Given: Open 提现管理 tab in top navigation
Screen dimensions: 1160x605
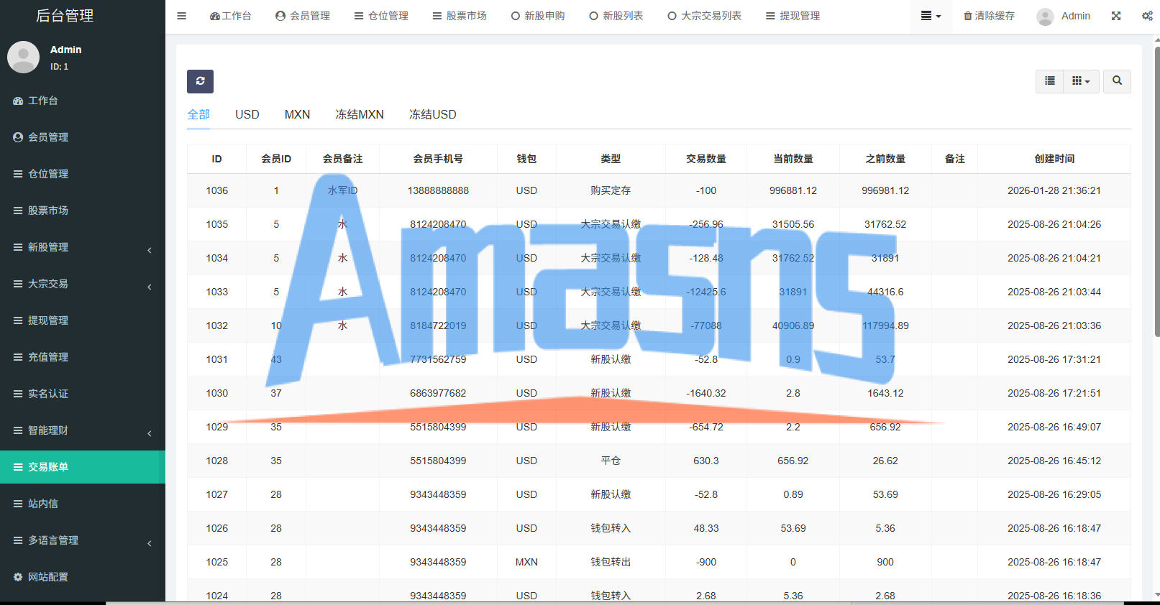Looking at the screenshot, I should [793, 16].
